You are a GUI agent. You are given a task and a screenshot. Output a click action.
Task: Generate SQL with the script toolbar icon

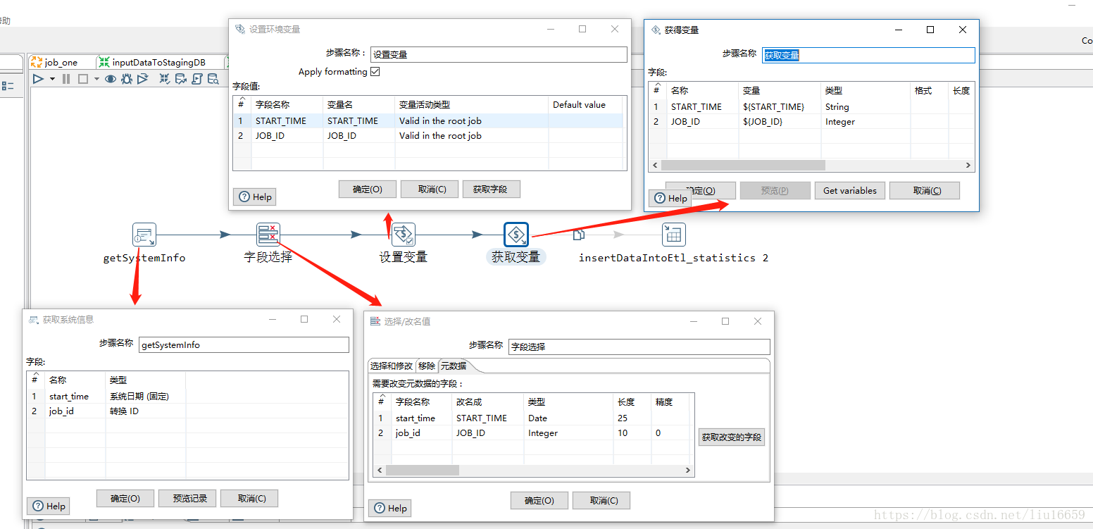[x=196, y=79]
